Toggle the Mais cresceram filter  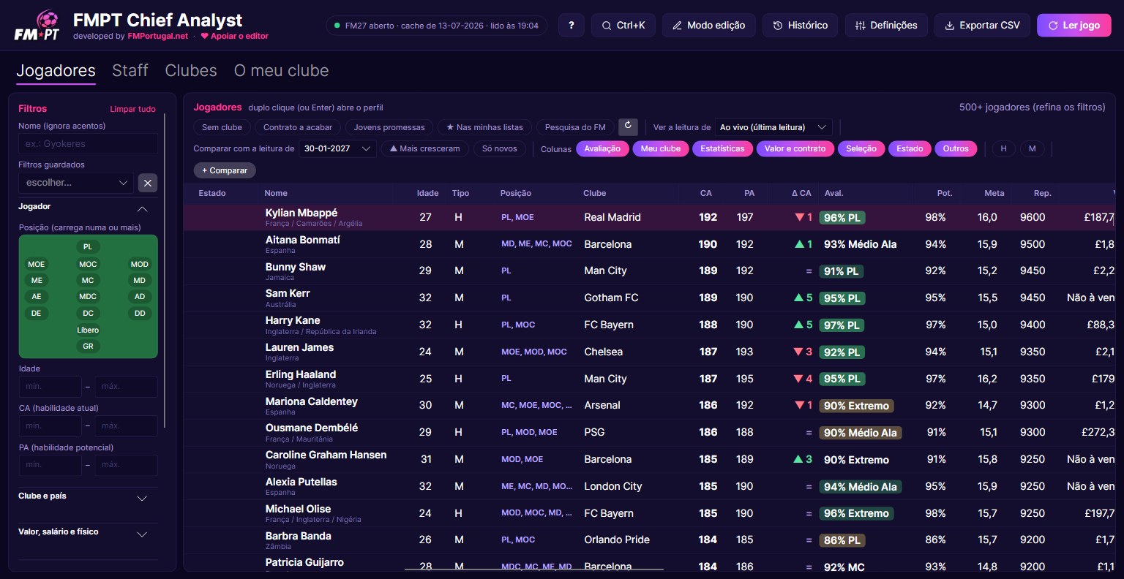[x=425, y=148]
